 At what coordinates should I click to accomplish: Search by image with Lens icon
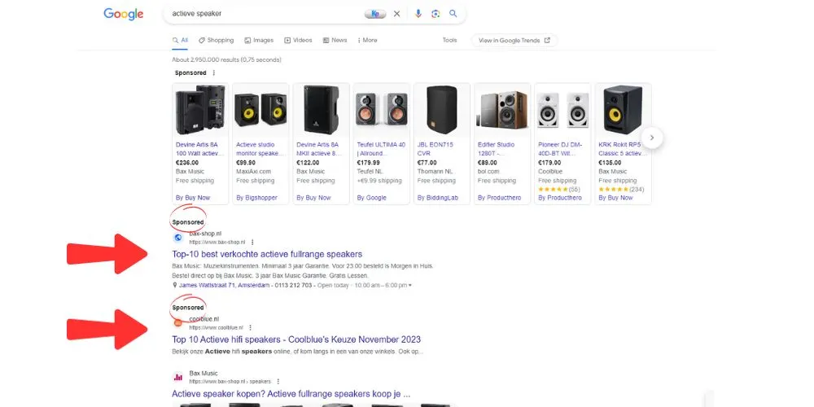pyautogui.click(x=435, y=14)
